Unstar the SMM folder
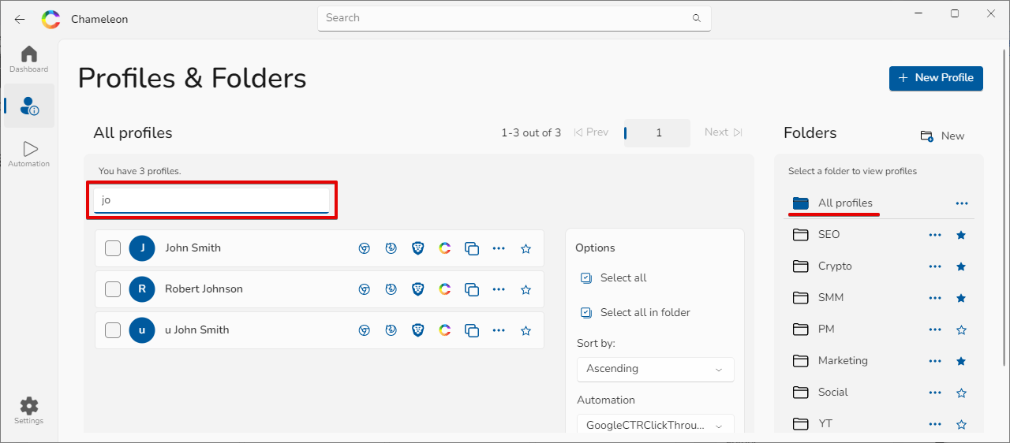 coord(961,298)
